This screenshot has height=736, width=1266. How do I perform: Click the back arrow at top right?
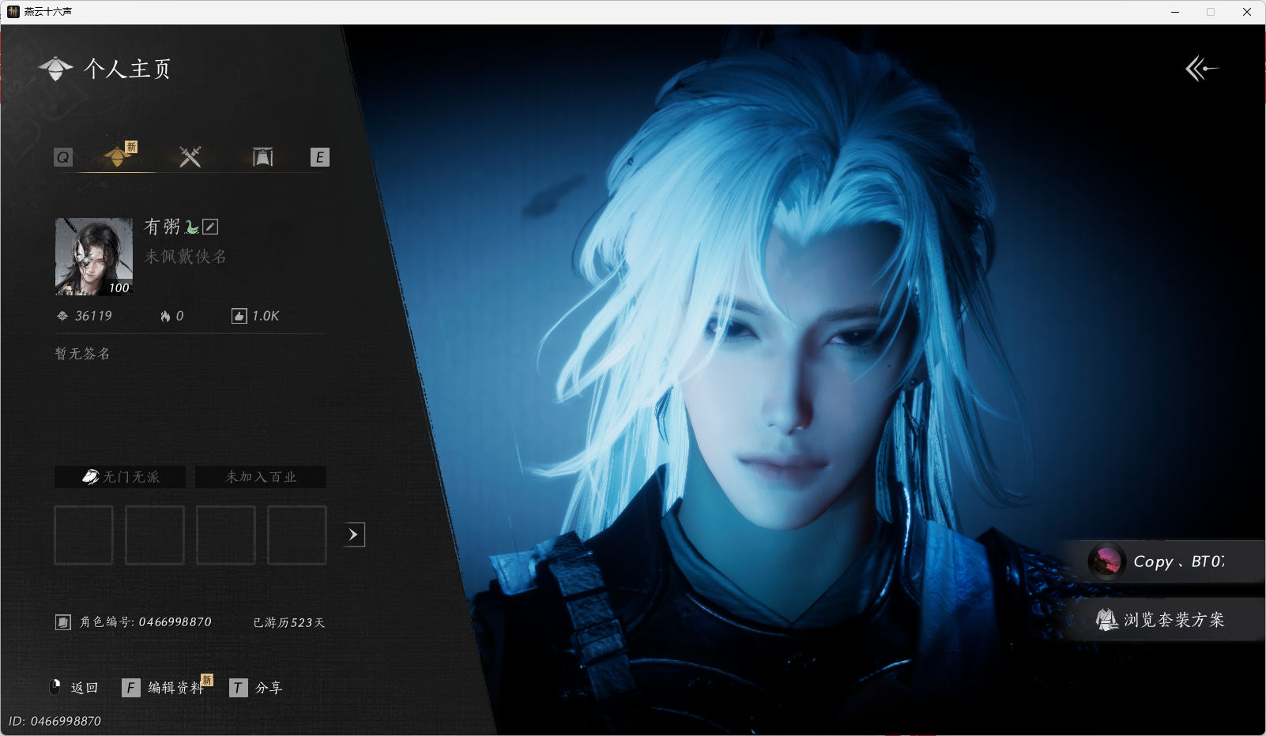1201,69
